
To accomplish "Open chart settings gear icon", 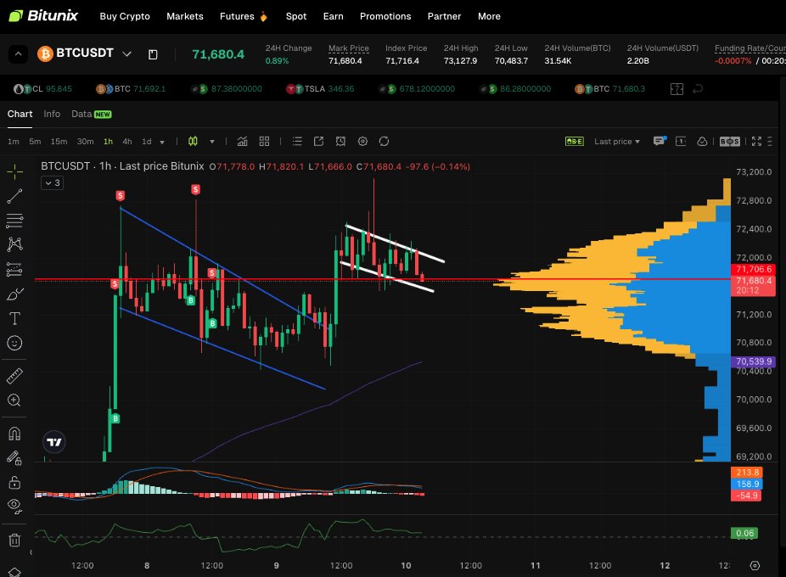I will coord(363,142).
